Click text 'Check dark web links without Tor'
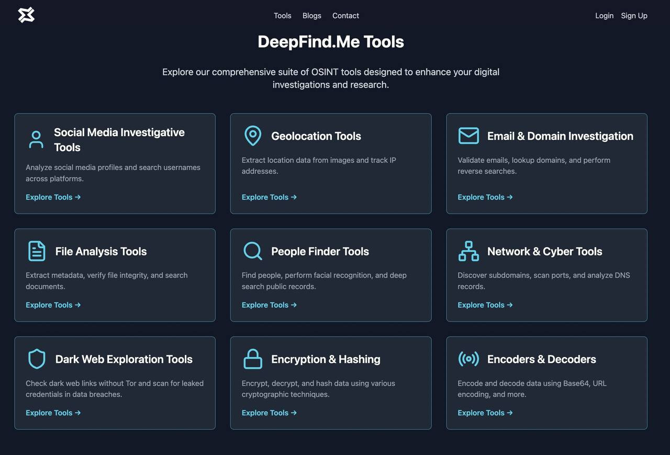 point(81,383)
